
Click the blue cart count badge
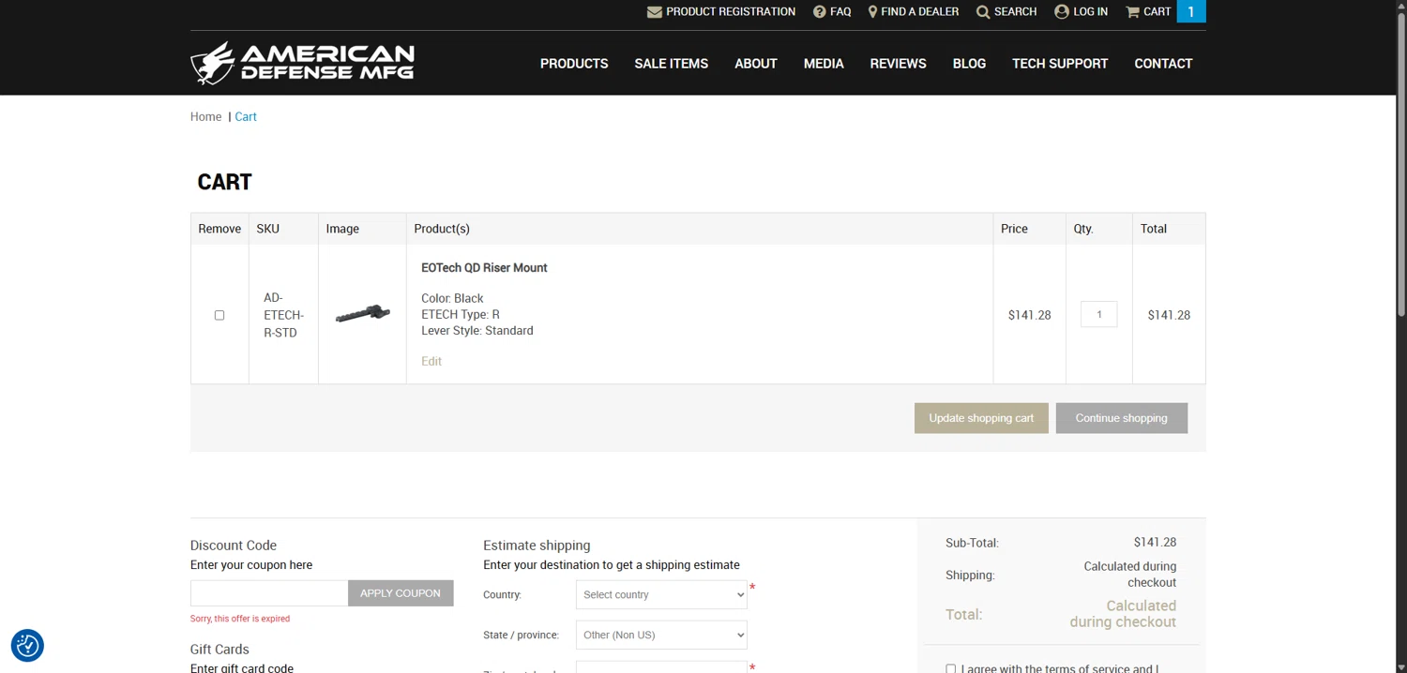click(1191, 11)
